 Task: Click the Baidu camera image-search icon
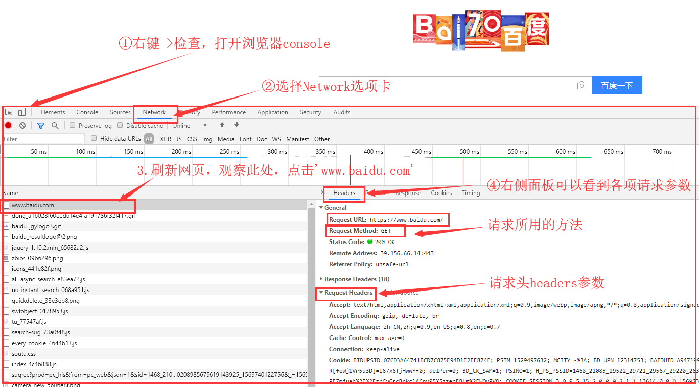[x=582, y=85]
